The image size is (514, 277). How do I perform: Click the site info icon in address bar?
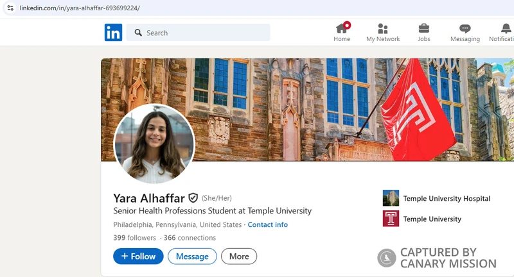10,8
